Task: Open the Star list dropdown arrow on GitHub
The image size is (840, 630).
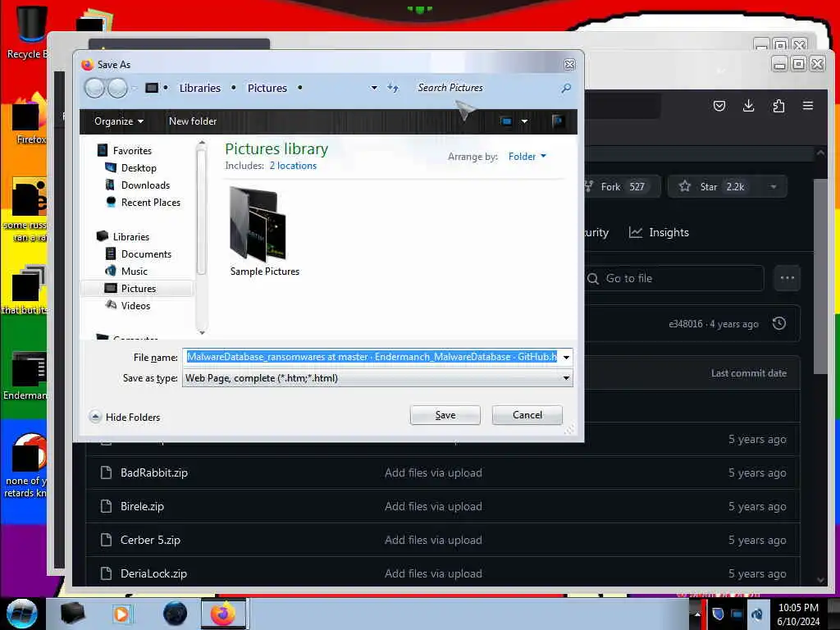Action: click(773, 186)
